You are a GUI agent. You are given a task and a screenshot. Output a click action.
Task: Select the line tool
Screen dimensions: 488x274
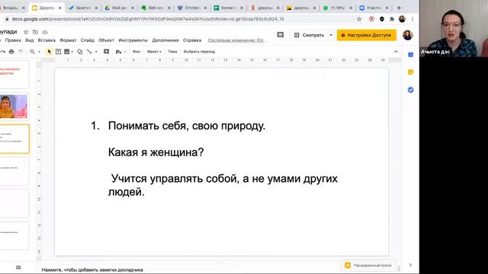tap(89, 52)
